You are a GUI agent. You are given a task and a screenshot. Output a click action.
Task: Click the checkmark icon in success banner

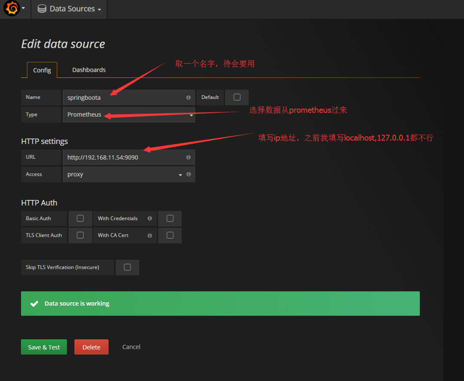point(34,304)
